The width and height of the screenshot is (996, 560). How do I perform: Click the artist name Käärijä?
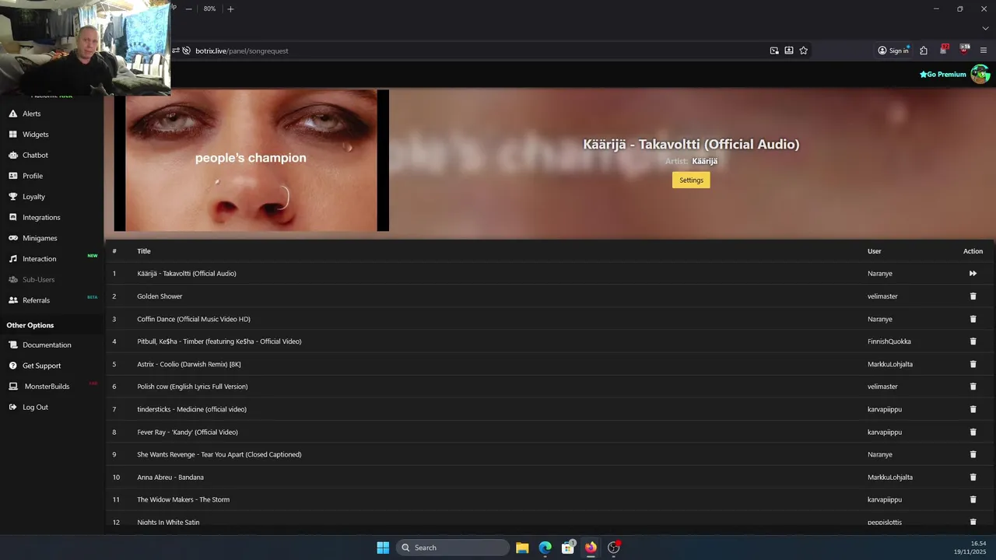tap(705, 161)
